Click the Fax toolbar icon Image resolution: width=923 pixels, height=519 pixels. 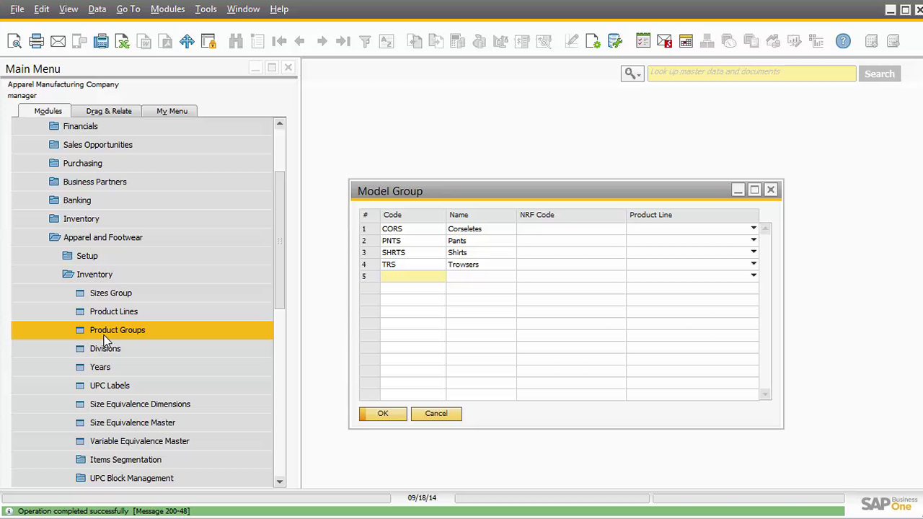pos(101,41)
